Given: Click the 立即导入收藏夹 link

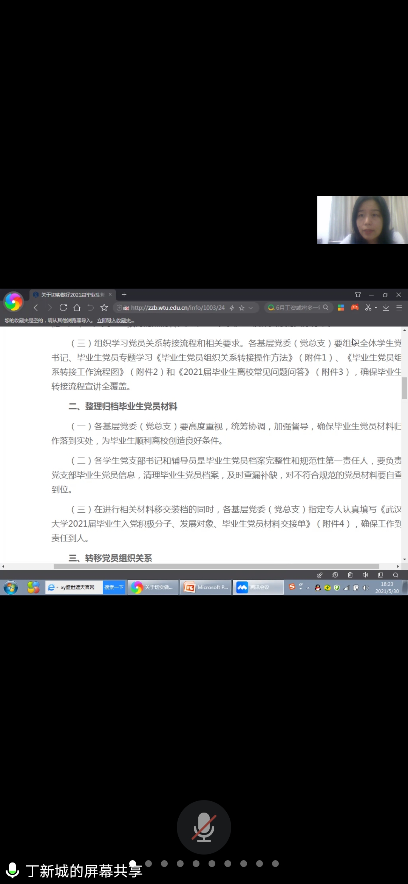Looking at the screenshot, I should click(116, 320).
